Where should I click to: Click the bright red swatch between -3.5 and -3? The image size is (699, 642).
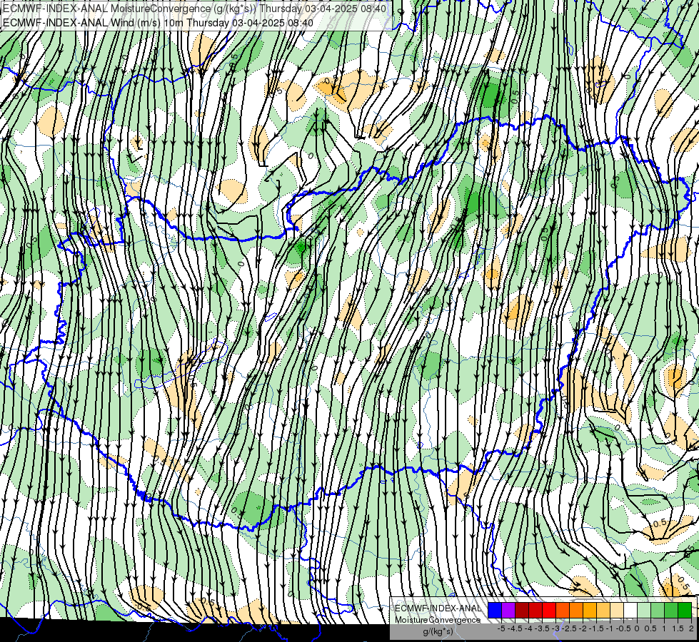point(549,611)
